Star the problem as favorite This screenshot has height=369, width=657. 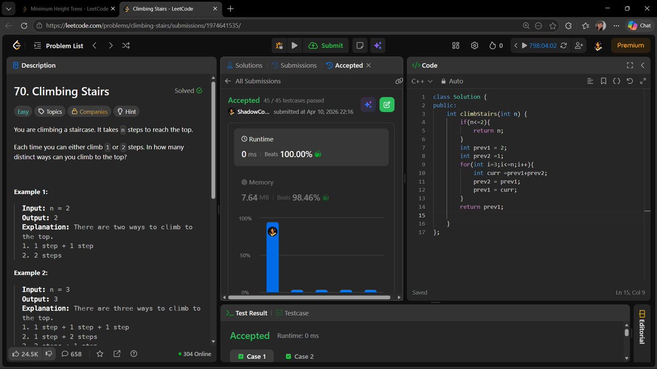coord(100,354)
